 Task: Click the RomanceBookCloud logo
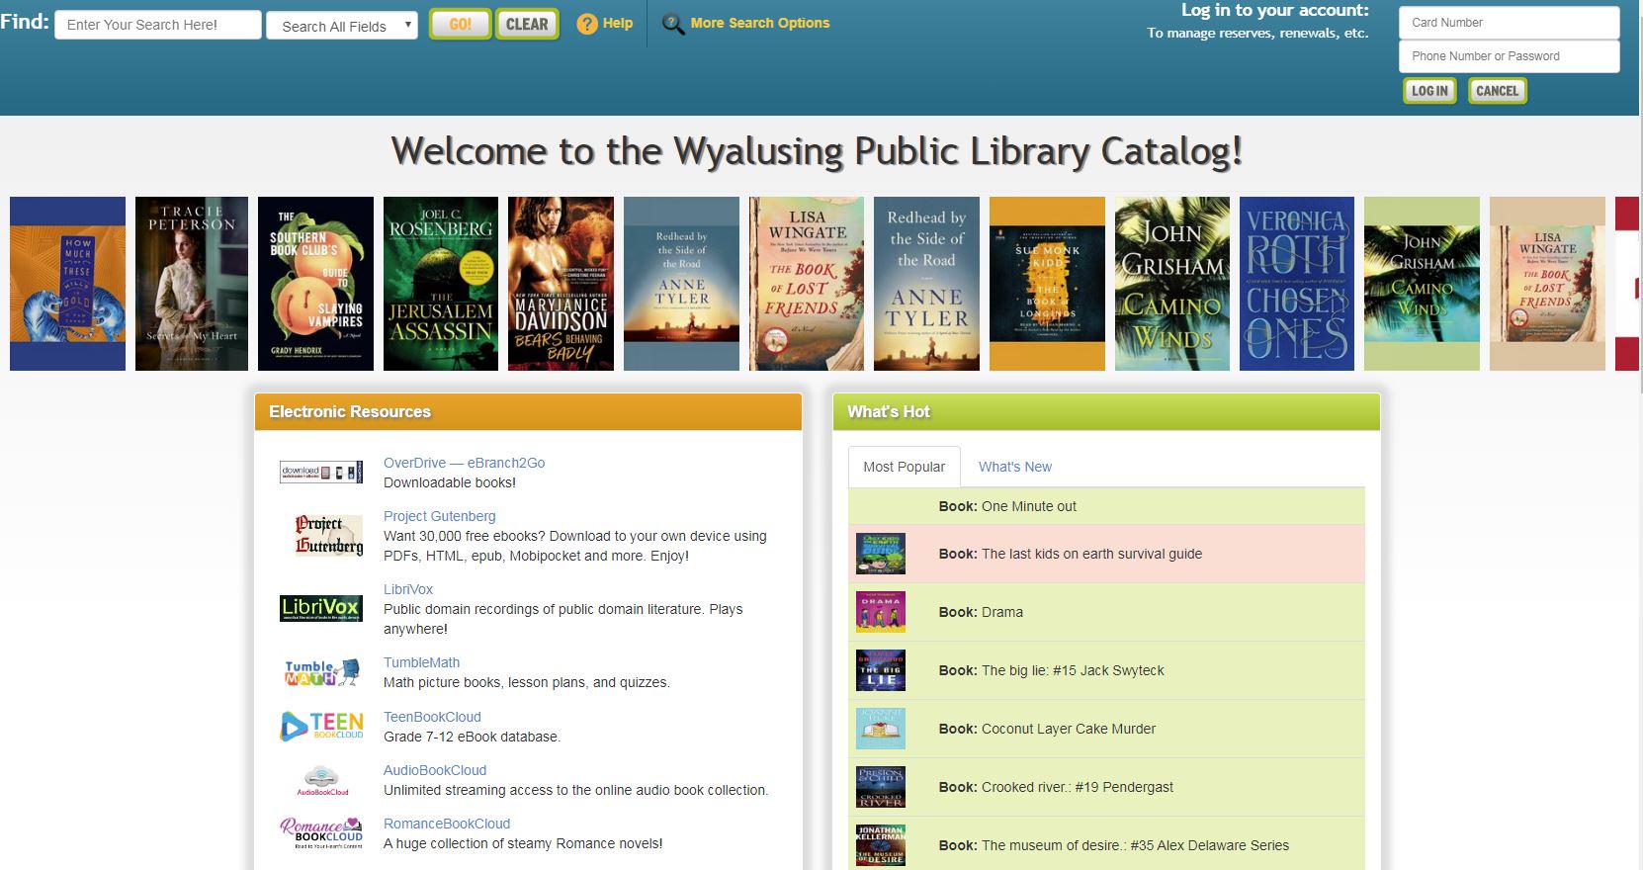pyautogui.click(x=321, y=832)
